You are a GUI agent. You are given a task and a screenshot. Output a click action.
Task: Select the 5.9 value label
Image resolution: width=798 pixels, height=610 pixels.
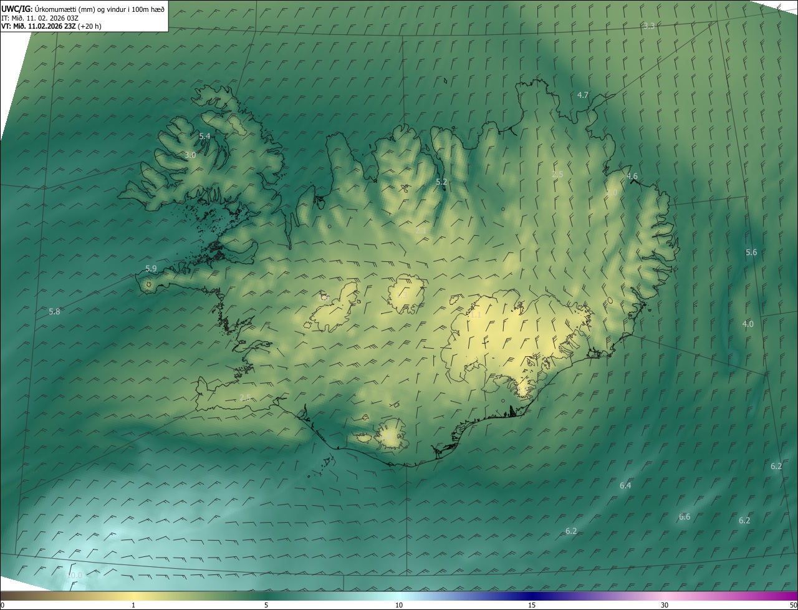[151, 269]
